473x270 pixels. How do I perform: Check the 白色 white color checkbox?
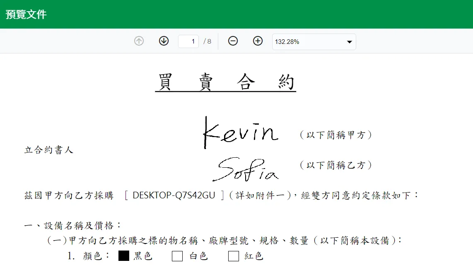click(x=177, y=256)
